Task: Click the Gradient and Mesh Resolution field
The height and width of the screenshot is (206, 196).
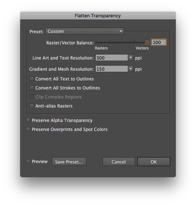Action: (x=112, y=69)
